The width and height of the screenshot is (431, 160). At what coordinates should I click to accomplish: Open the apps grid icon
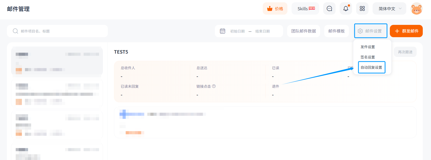pyautogui.click(x=362, y=9)
